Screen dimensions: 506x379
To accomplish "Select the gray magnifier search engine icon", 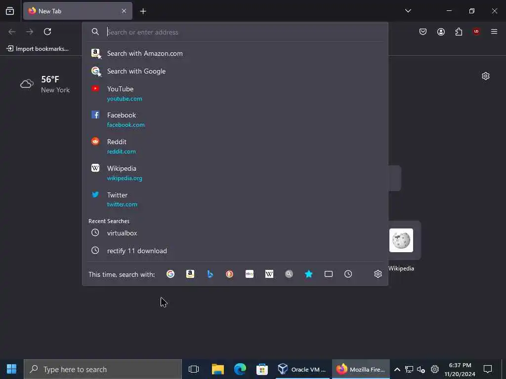I will 289,274.
